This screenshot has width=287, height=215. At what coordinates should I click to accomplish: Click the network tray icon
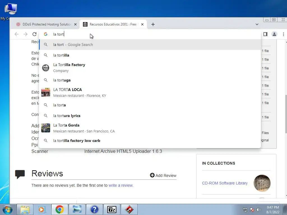click(245, 210)
